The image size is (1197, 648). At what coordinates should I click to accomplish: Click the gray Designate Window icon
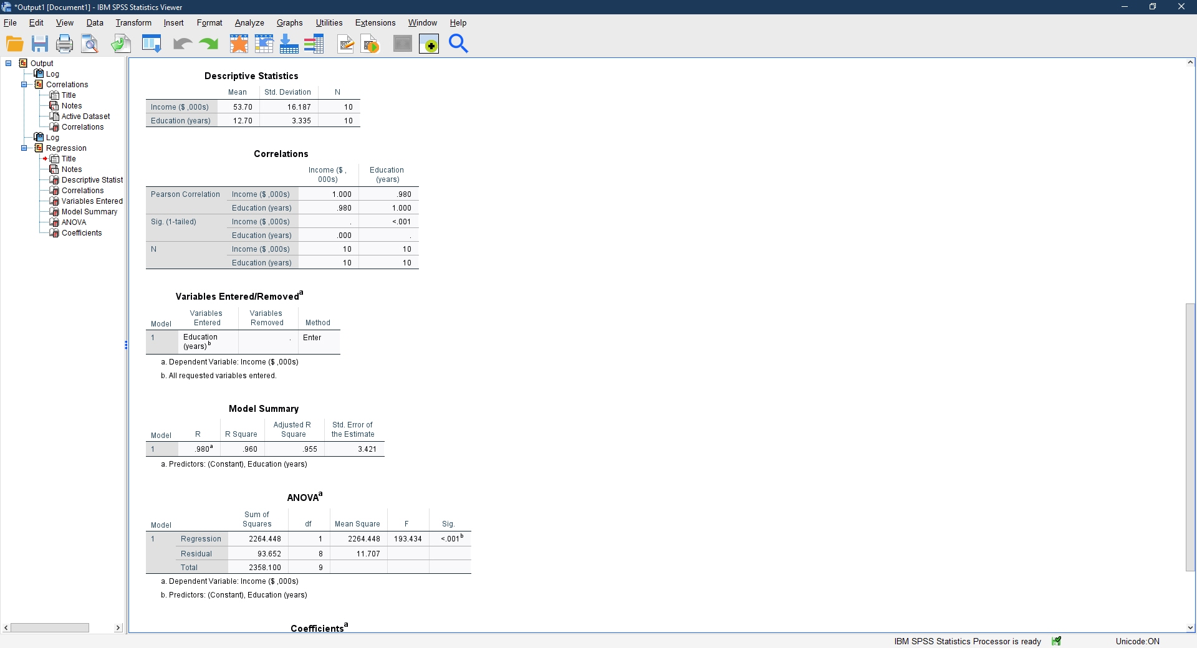(x=403, y=44)
